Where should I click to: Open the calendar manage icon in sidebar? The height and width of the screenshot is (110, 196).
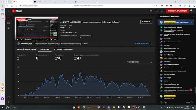[9, 28]
